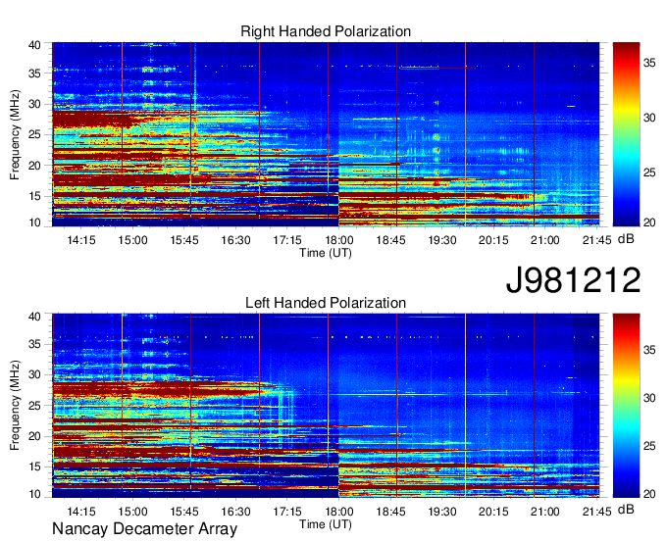Image resolution: width=667 pixels, height=541 pixels.
Task: Click the '18:00' time tick of the right-handed plot
Action: pos(338,240)
